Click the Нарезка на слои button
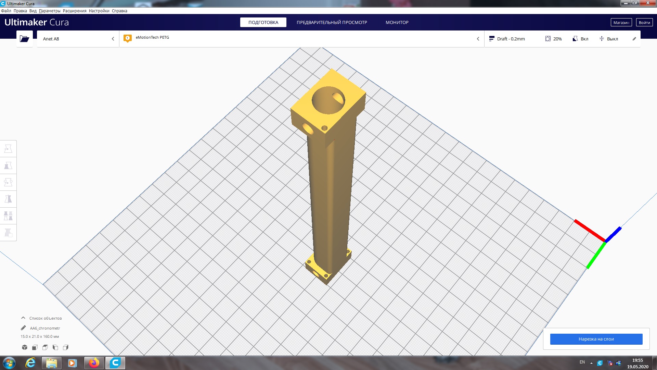The width and height of the screenshot is (657, 370). coord(596,339)
